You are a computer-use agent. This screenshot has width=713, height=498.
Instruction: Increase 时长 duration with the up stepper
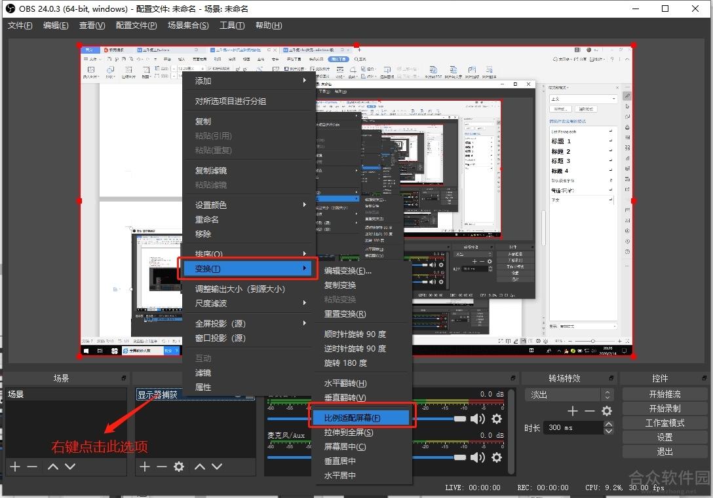[608, 424]
